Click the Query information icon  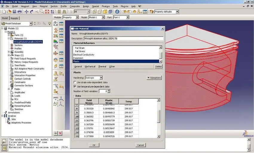[117, 12]
